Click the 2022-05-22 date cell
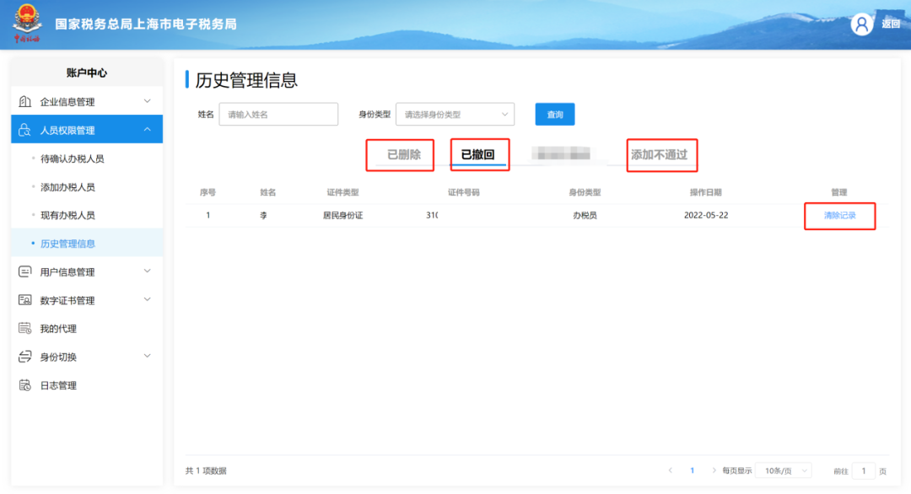Viewport: 911px width, 494px height. tap(706, 215)
